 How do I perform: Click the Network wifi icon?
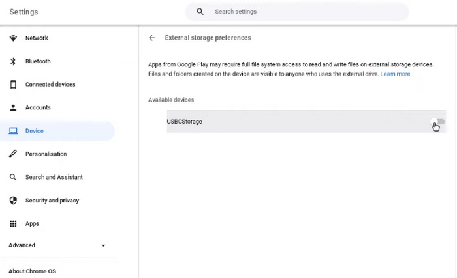tap(13, 38)
